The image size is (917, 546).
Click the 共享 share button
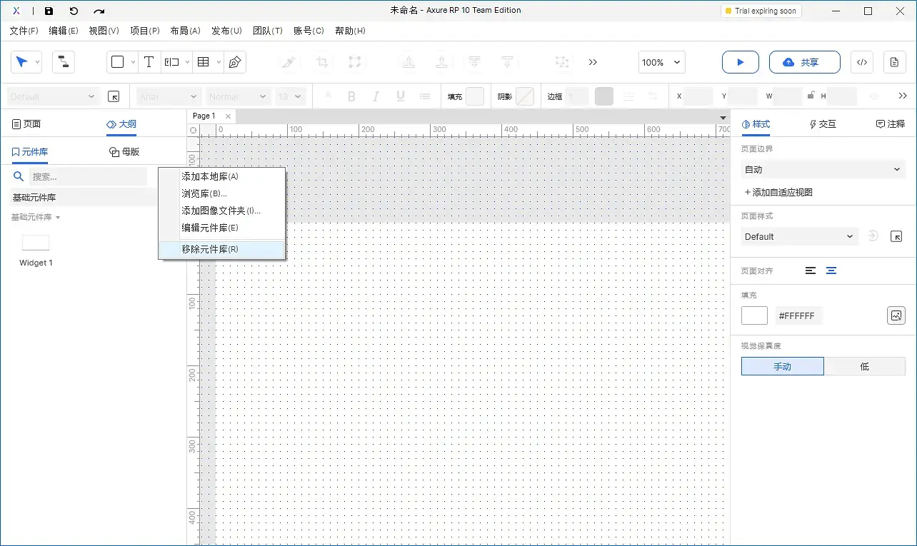(804, 62)
